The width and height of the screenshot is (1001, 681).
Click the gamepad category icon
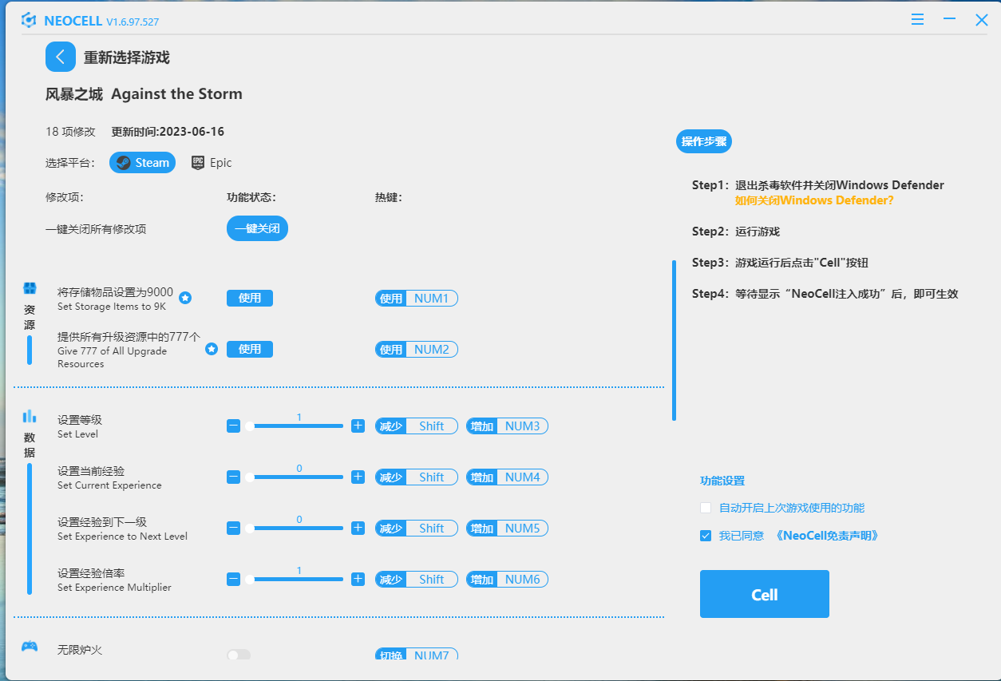pyautogui.click(x=30, y=646)
